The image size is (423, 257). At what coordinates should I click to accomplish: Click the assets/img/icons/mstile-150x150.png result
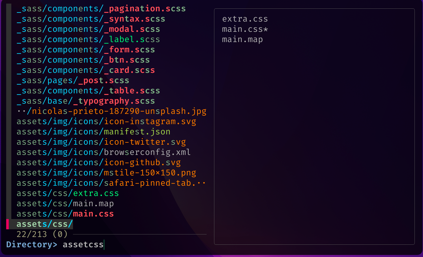[106, 173]
